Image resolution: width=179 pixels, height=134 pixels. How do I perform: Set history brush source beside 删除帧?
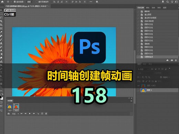tap(138, 11)
